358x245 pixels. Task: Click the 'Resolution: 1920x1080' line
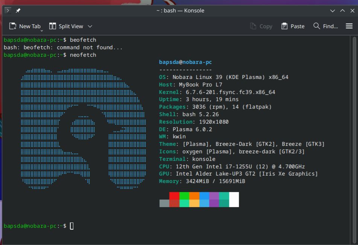[x=193, y=122]
